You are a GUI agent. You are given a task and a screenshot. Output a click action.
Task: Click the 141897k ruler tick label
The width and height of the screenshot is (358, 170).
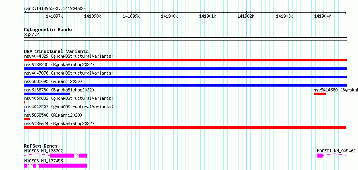coord(54,16)
